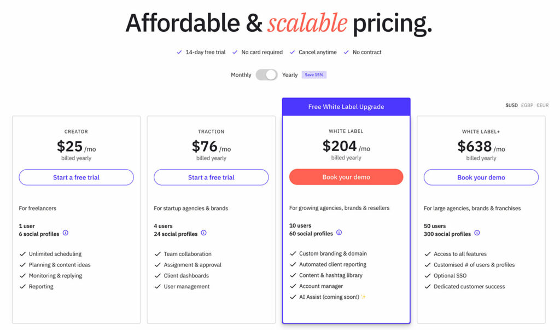The width and height of the screenshot is (560, 330).
Task: Click checkmark icon beside 14-day free trial
Action: pos(179,52)
